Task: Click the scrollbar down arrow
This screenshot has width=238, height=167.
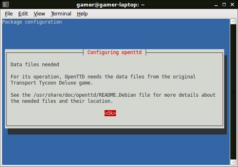Action: pos(233,162)
